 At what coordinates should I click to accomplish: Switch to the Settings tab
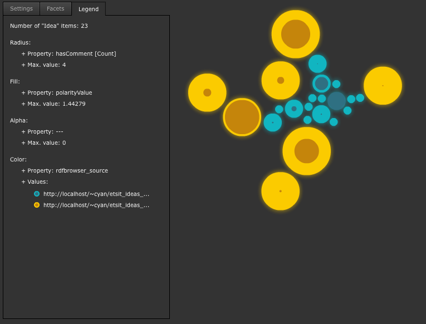click(21, 9)
